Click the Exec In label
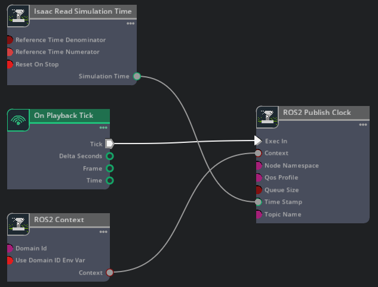Image resolution: width=378 pixels, height=287 pixels. (x=276, y=141)
